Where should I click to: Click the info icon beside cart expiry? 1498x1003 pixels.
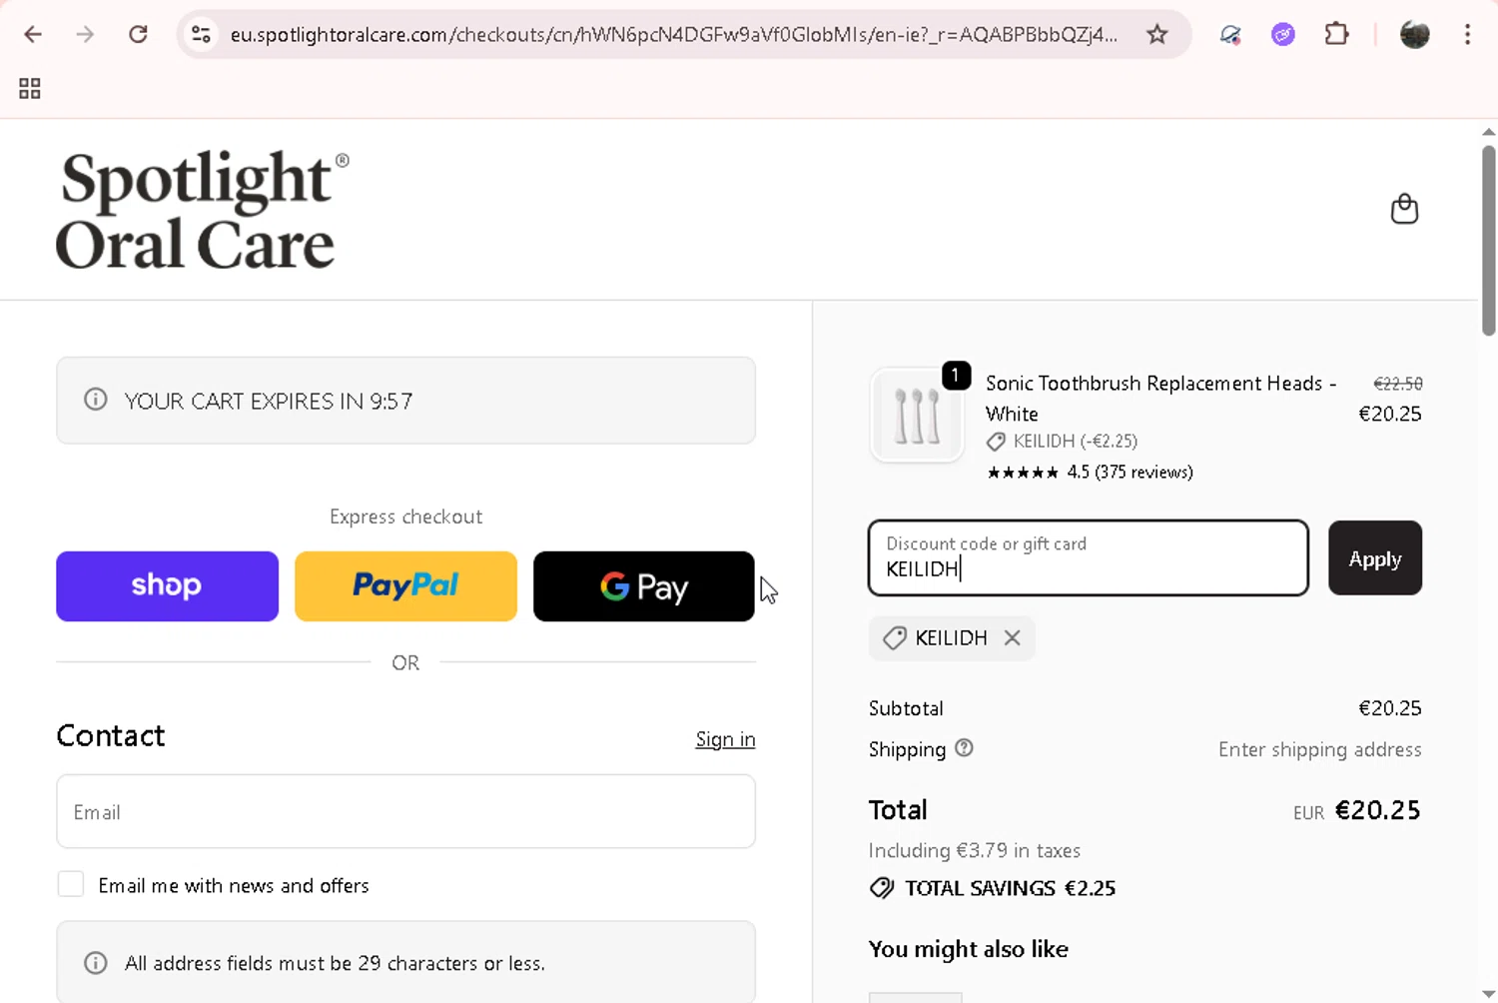point(96,401)
